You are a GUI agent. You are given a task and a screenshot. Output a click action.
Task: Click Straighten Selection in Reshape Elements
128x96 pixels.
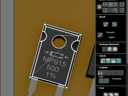coord(105,49)
